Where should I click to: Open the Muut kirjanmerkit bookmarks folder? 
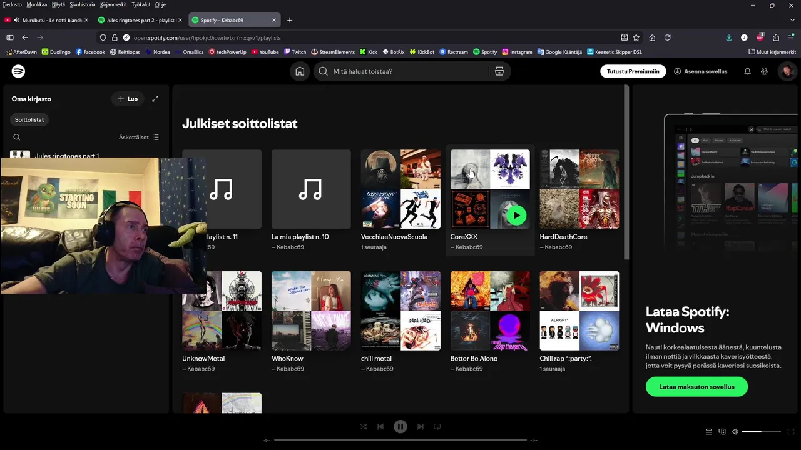coord(772,52)
